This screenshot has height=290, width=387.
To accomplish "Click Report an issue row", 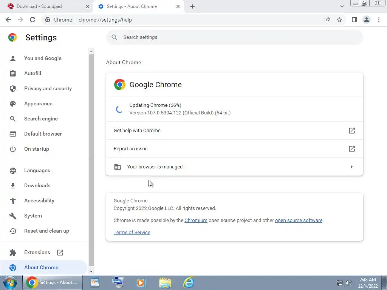I will point(234,149).
